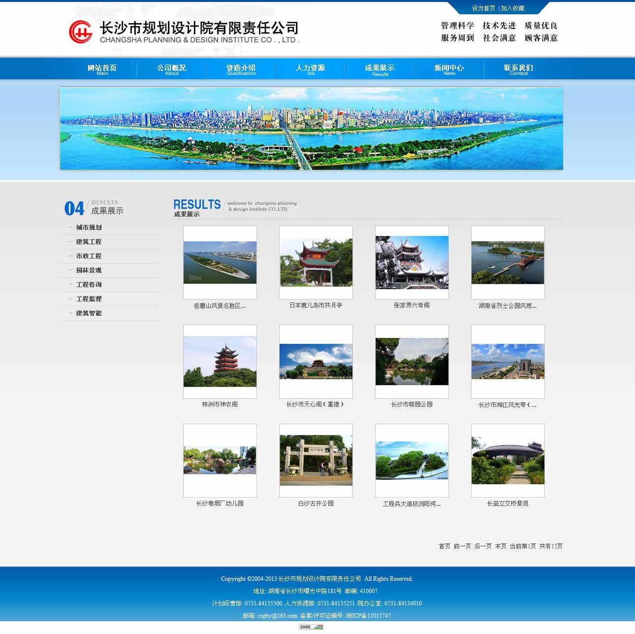
Task: Select 城市规划 category in sidebar
Action: pos(89,228)
